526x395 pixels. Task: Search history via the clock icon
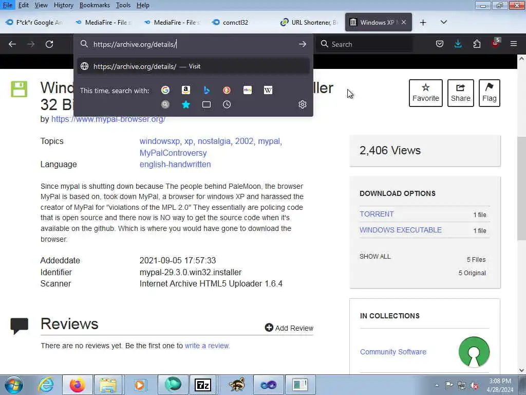pyautogui.click(x=227, y=104)
